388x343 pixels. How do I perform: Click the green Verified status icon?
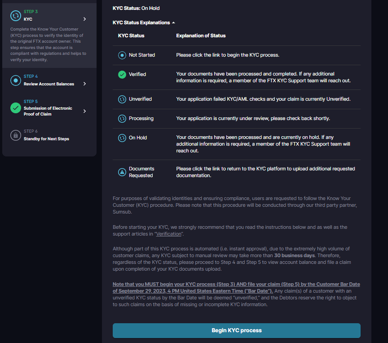pyautogui.click(x=122, y=74)
